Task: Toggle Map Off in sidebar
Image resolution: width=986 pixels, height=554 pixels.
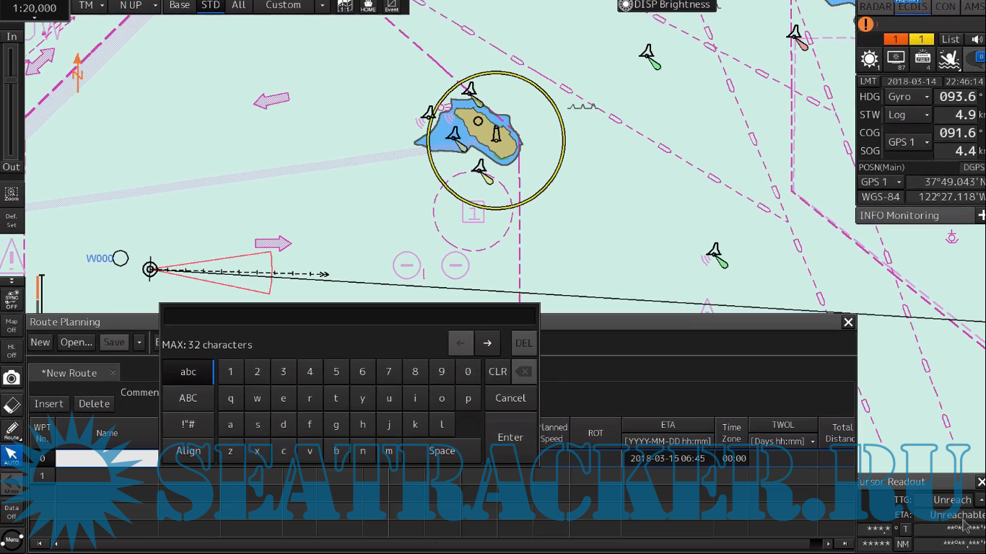Action: (x=12, y=325)
